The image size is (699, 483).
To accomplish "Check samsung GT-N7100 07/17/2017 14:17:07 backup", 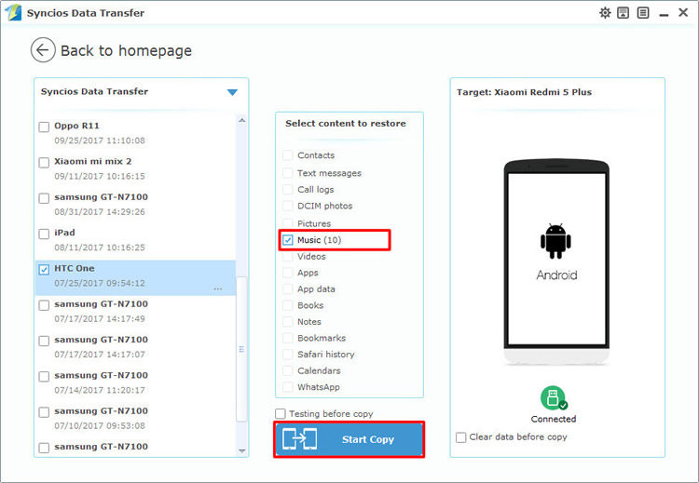I will 44,341.
